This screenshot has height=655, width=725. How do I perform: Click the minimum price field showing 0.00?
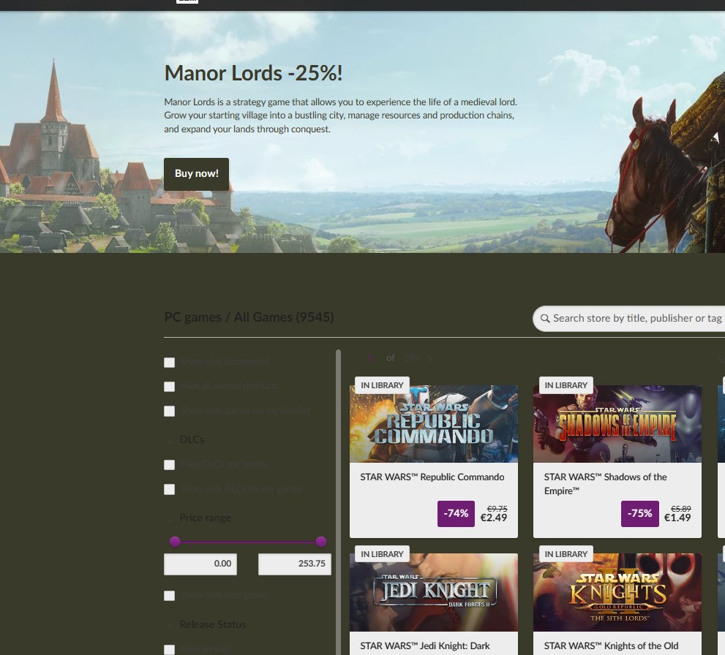coord(200,564)
